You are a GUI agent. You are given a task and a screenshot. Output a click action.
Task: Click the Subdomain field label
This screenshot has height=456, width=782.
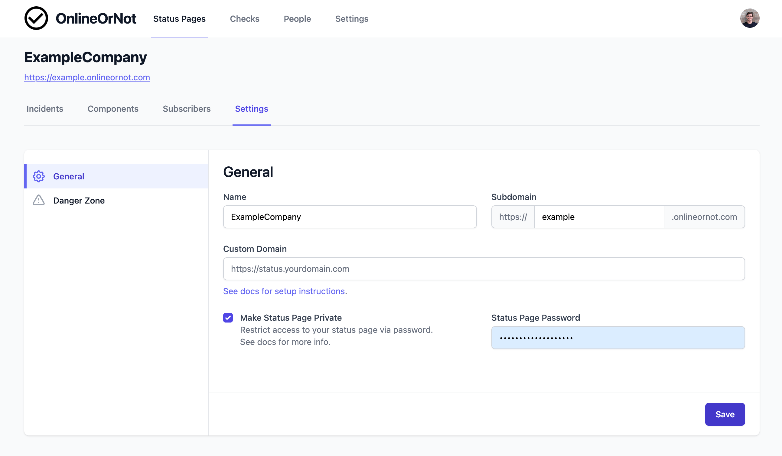point(513,197)
